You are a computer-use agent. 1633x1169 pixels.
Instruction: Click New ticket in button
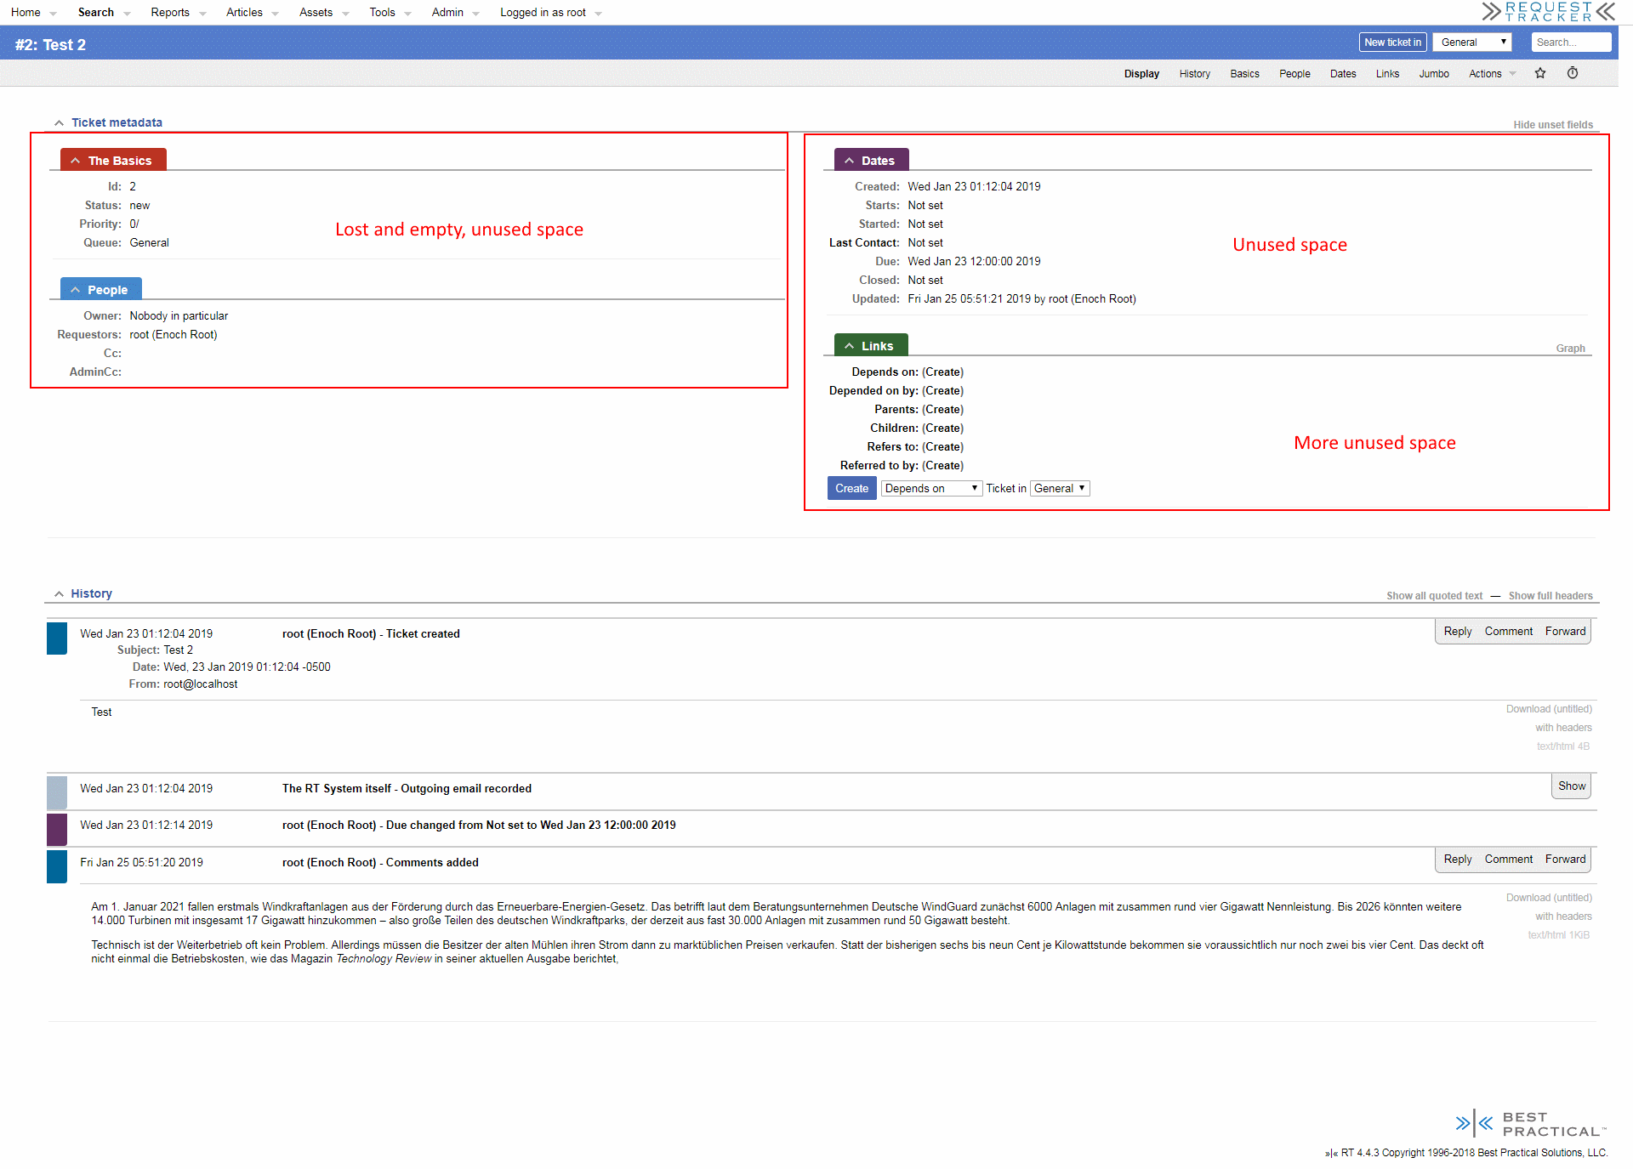coord(1391,43)
